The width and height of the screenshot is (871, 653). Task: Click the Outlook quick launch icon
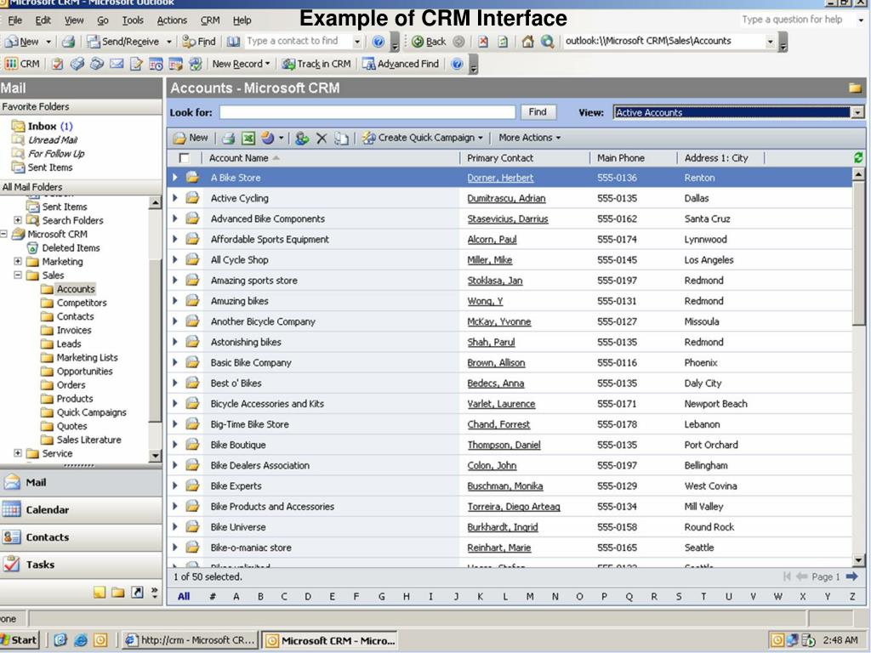point(100,640)
